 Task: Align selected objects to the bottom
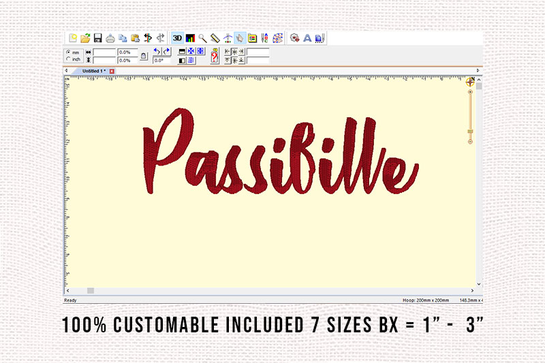(x=242, y=61)
